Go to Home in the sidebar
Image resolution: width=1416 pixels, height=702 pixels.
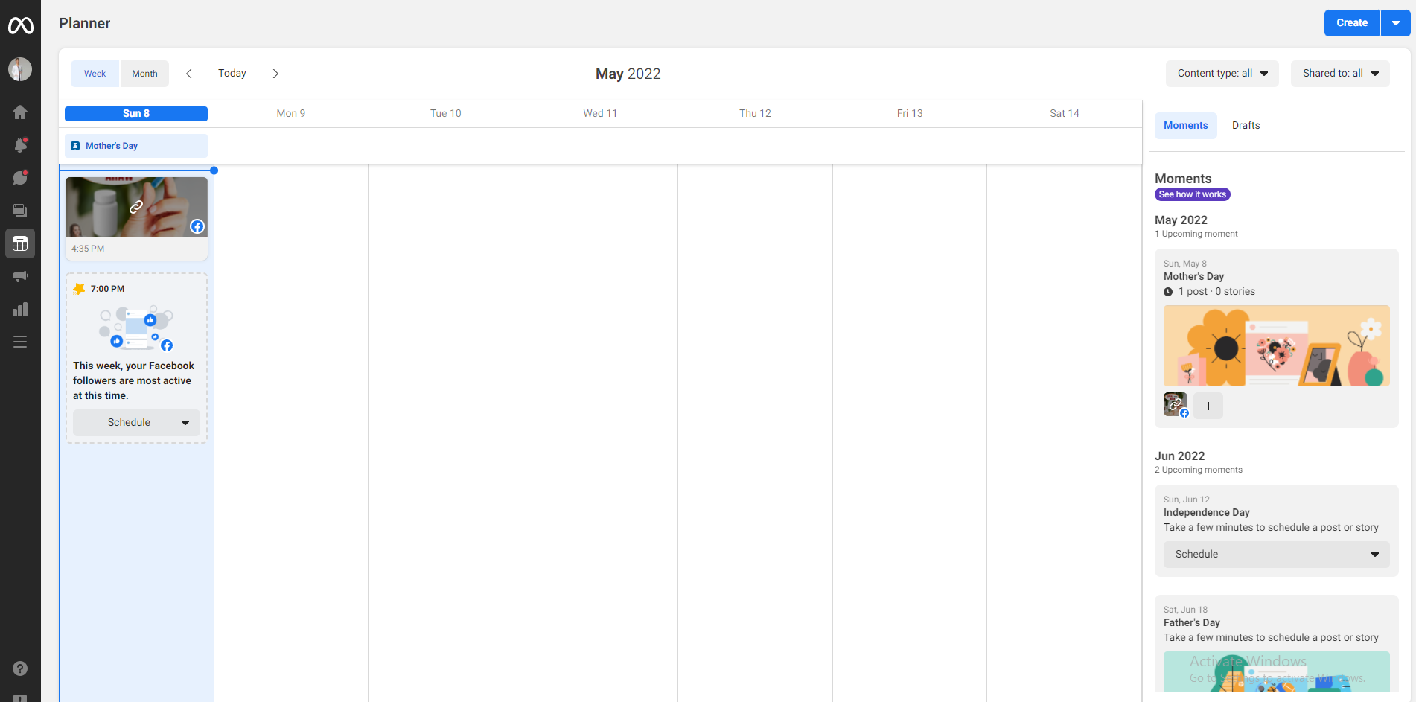20,112
